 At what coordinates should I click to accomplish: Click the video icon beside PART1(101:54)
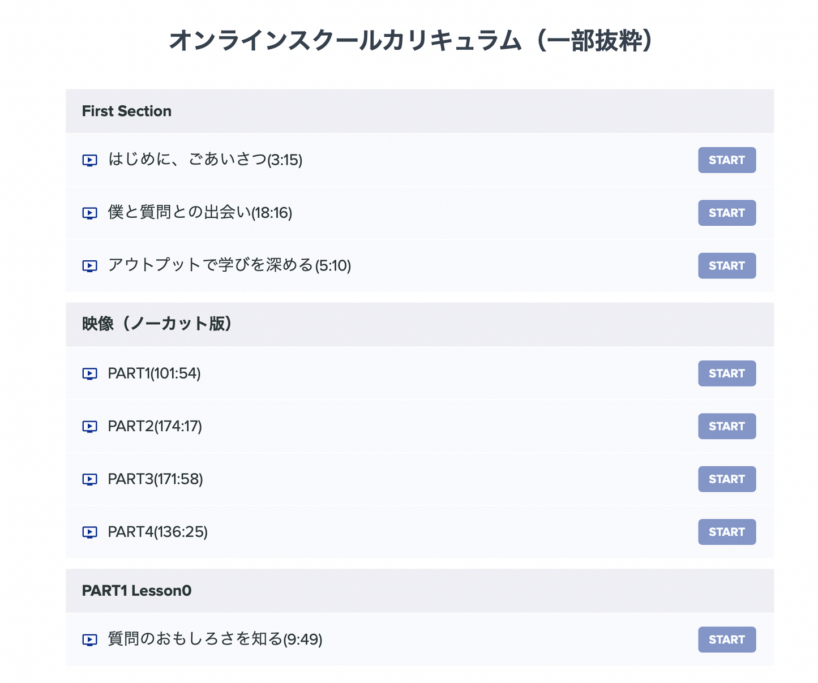[x=89, y=373]
